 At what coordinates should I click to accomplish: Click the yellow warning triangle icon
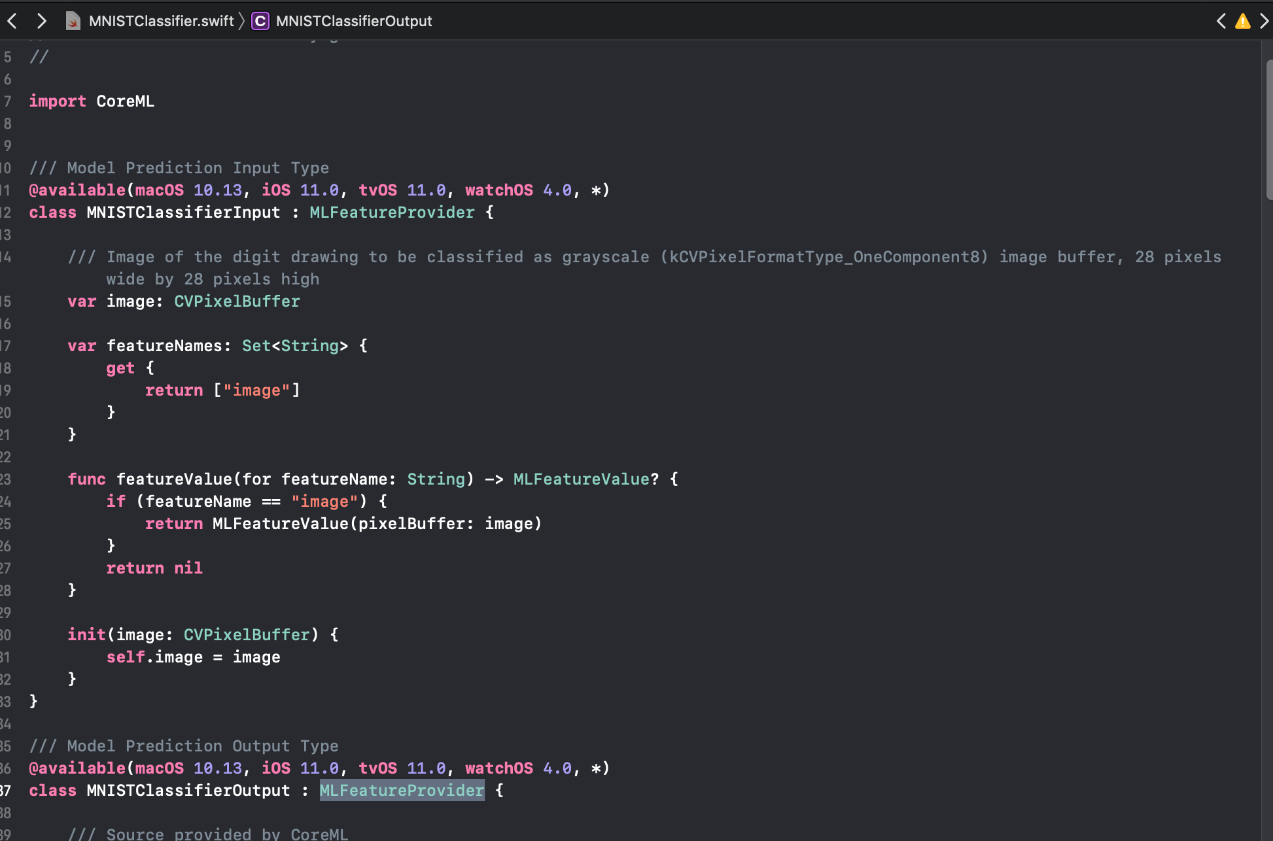[1242, 21]
